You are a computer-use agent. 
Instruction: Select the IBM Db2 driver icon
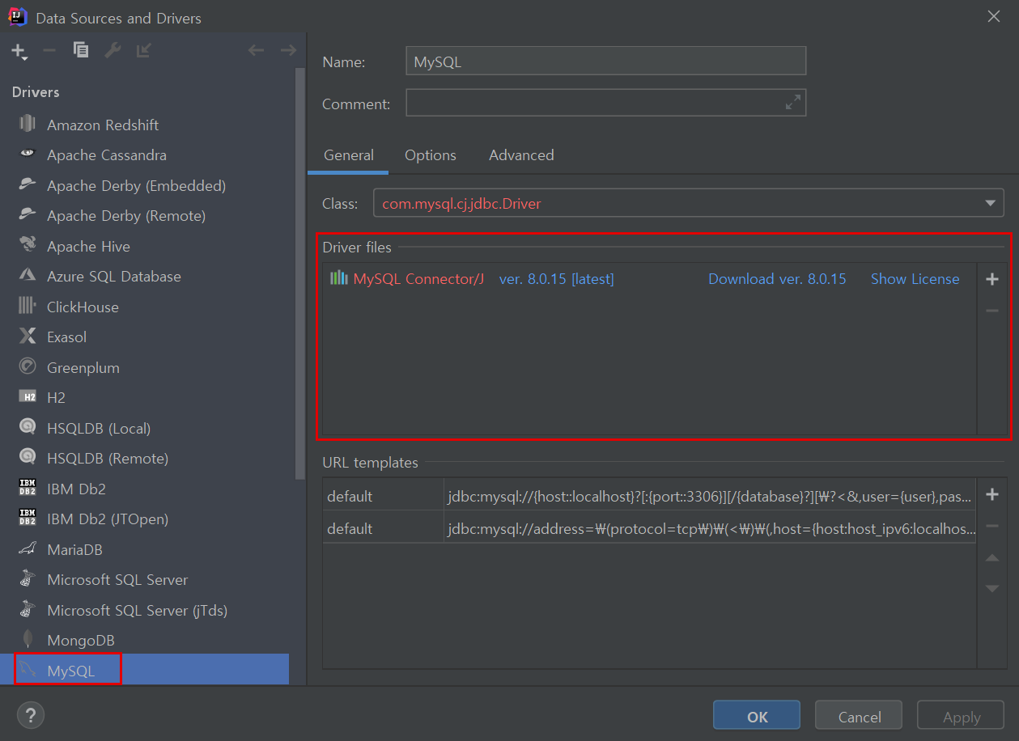coord(28,488)
